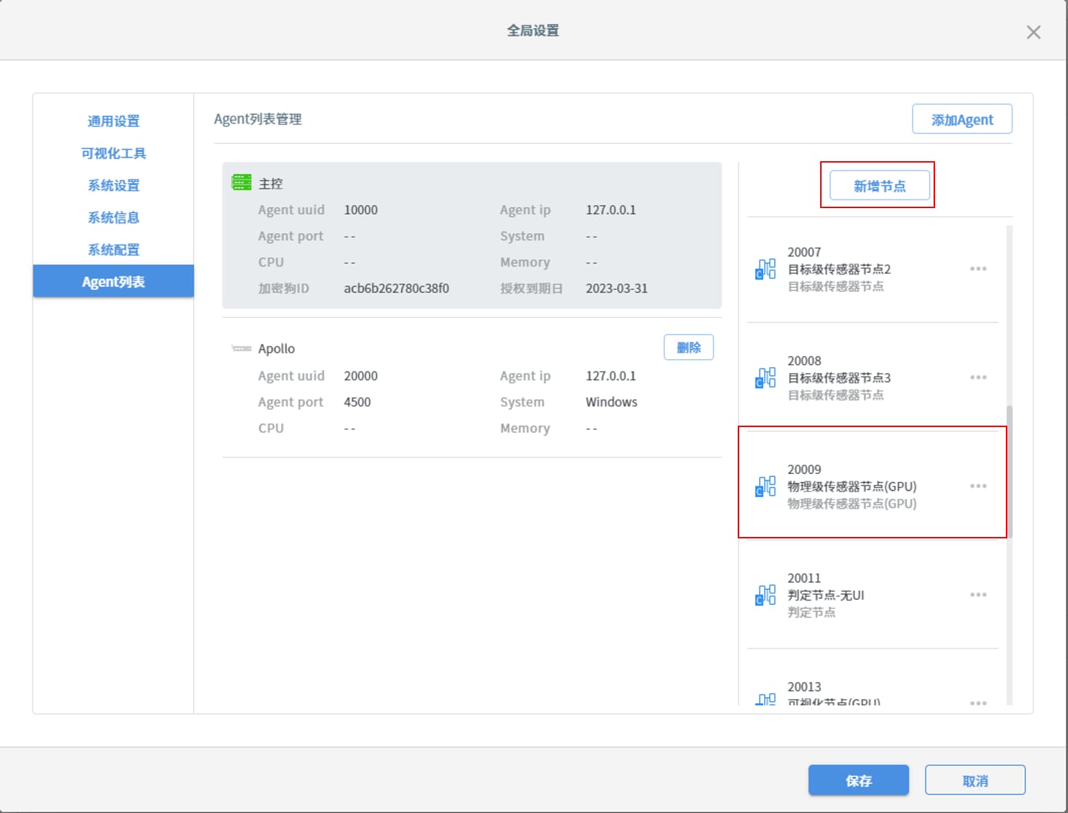The width and height of the screenshot is (1068, 813).
Task: Cancel with the 取消 button
Action: [975, 780]
